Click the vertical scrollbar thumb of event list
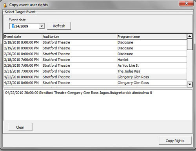The height and width of the screenshot is (151, 196). click(190, 44)
